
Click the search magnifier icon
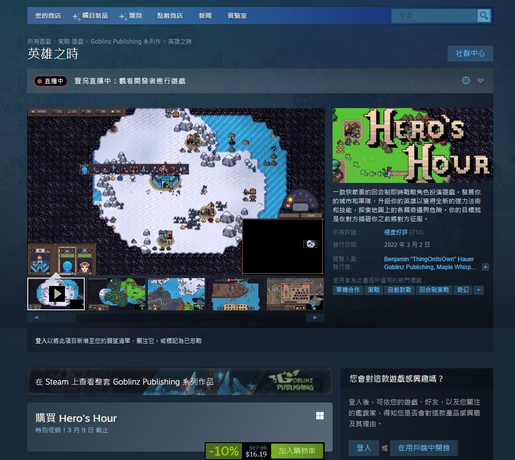(484, 15)
